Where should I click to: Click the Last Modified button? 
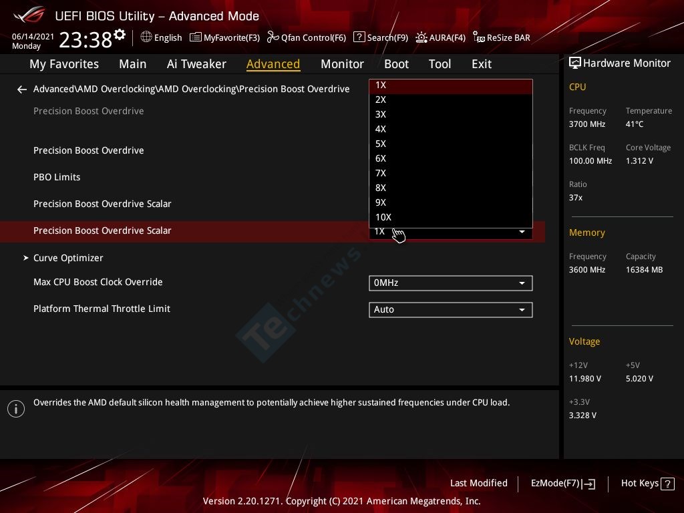pyautogui.click(x=478, y=484)
